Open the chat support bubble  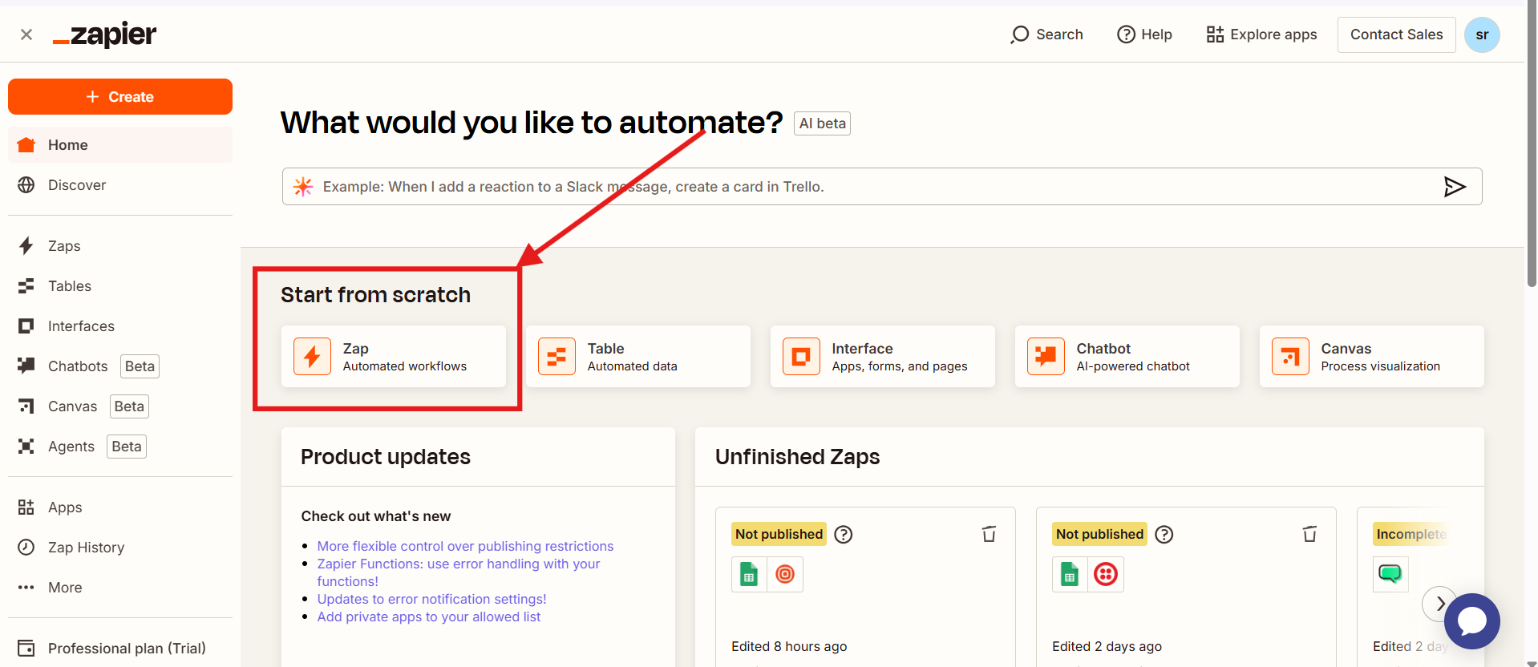click(x=1472, y=621)
